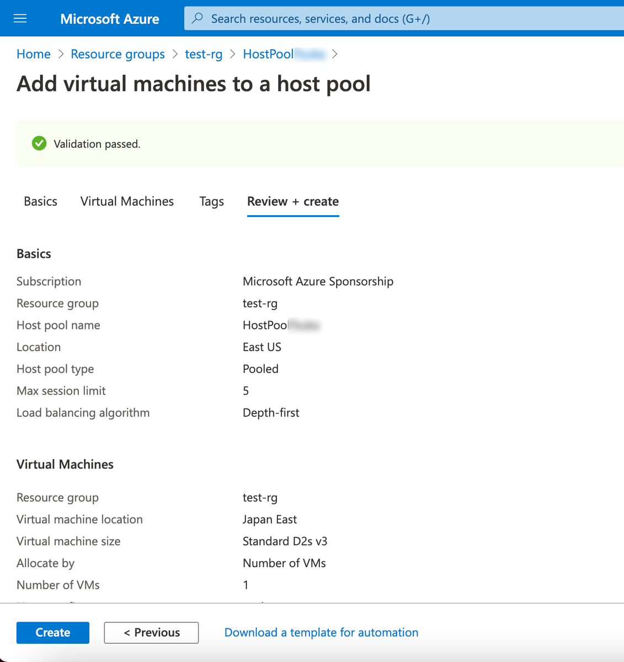Go back with the Previous button
Screen dimensions: 624x662
pyautogui.click(x=151, y=633)
